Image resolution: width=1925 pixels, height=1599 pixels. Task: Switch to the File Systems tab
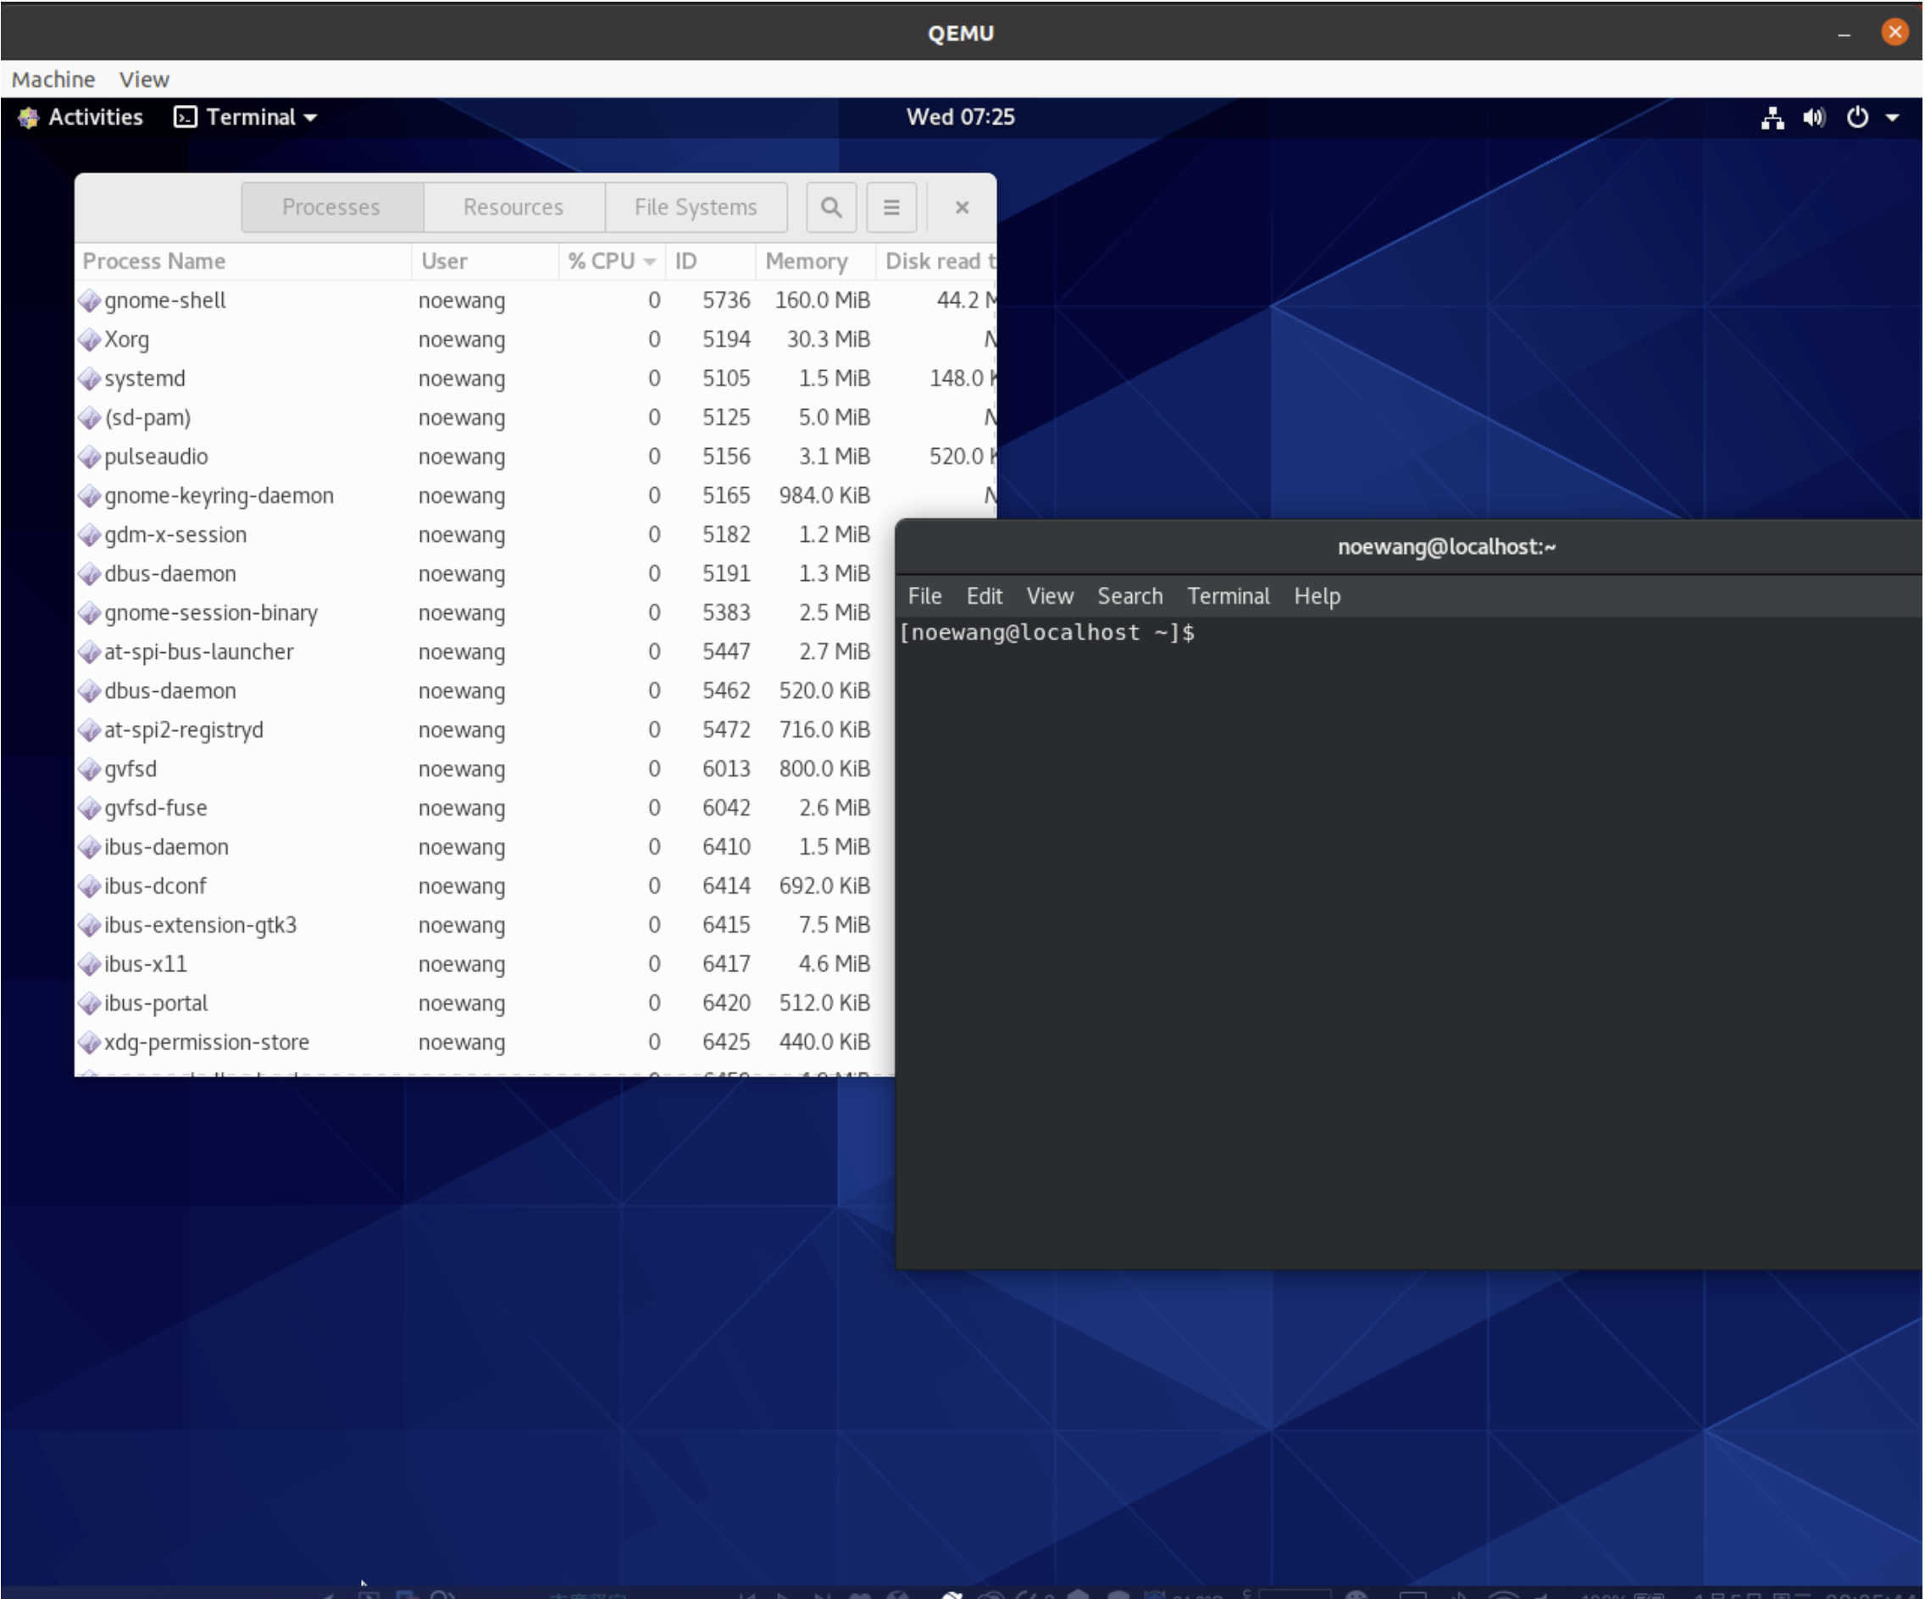pos(695,207)
